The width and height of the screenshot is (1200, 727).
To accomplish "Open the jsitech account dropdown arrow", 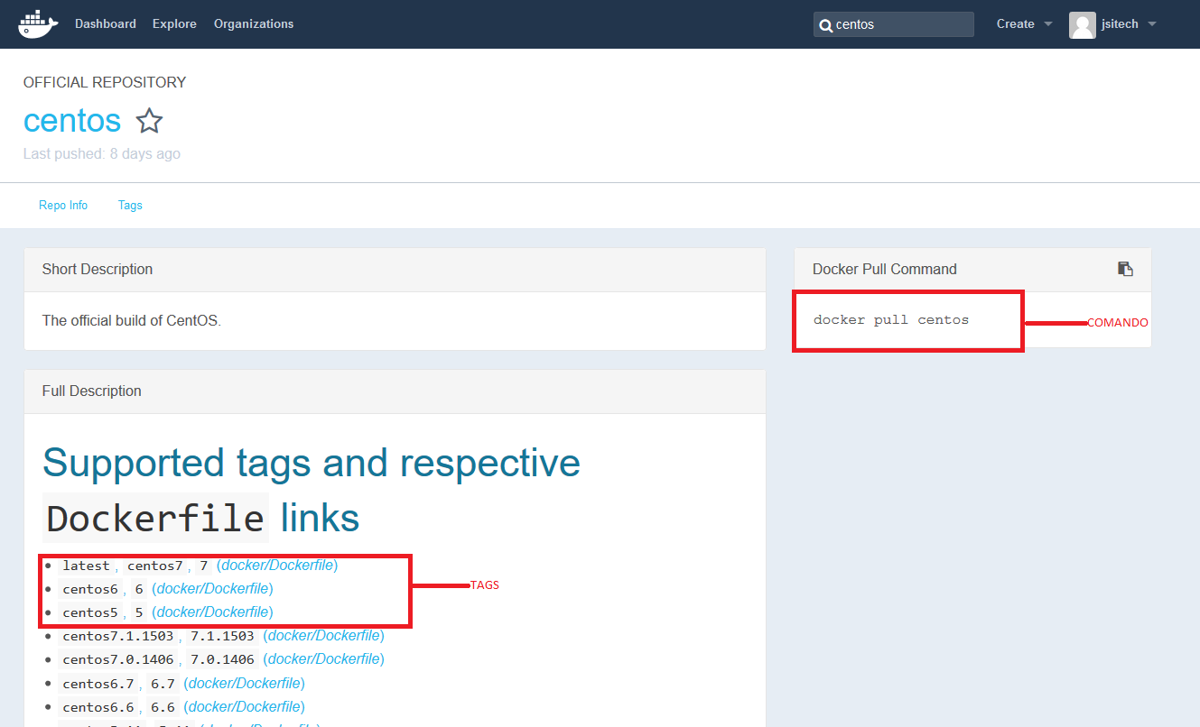I will coord(1151,24).
